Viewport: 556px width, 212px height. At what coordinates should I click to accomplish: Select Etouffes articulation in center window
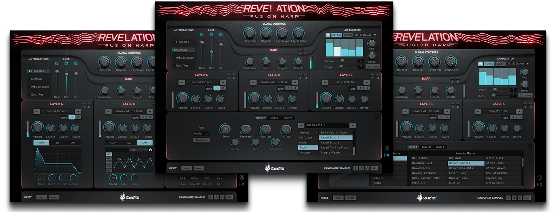click(x=184, y=66)
